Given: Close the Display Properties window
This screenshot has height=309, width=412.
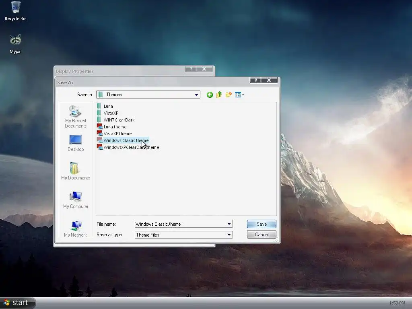Looking at the screenshot, I should (204, 69).
